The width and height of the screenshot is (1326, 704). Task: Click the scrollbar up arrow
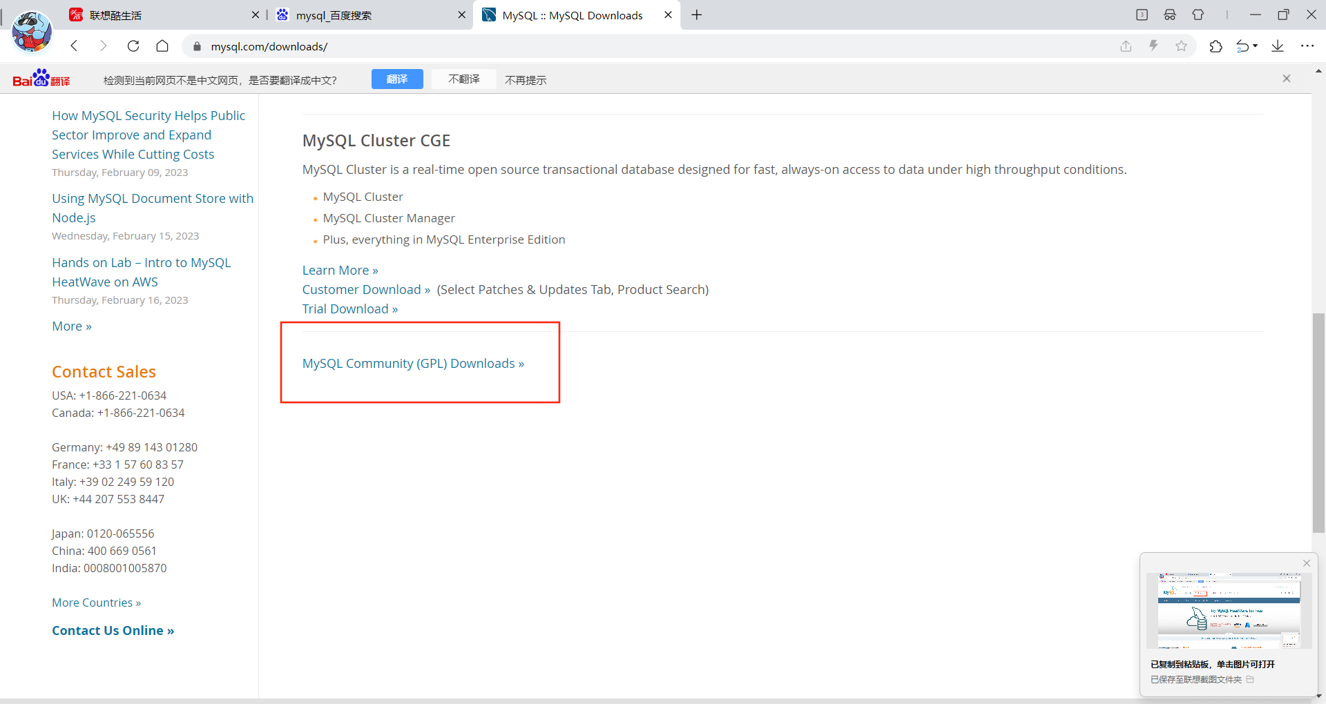pyautogui.click(x=1318, y=70)
